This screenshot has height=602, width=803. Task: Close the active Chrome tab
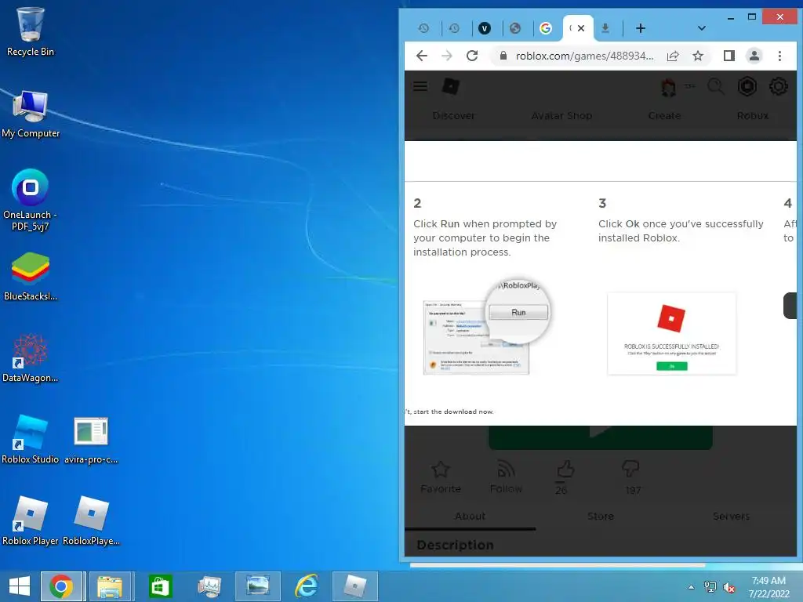pyautogui.click(x=581, y=28)
